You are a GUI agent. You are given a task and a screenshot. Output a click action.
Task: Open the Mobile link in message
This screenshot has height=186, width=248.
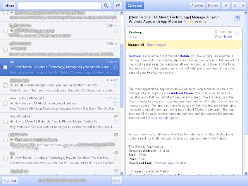(x=184, y=56)
